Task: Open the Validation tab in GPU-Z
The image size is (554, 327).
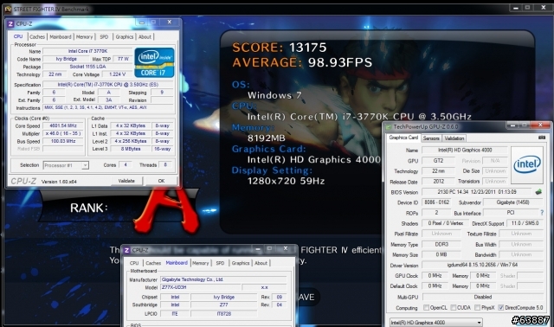Action: click(454, 138)
